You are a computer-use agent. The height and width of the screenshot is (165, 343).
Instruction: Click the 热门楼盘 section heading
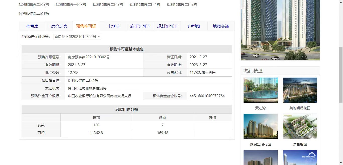coord(253,71)
